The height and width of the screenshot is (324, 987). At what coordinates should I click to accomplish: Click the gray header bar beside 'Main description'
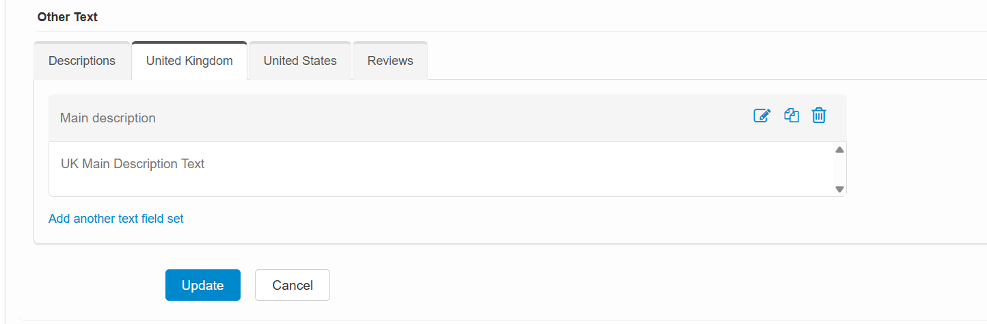click(x=444, y=118)
